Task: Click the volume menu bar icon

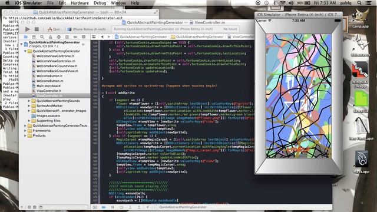Action: (291, 3)
